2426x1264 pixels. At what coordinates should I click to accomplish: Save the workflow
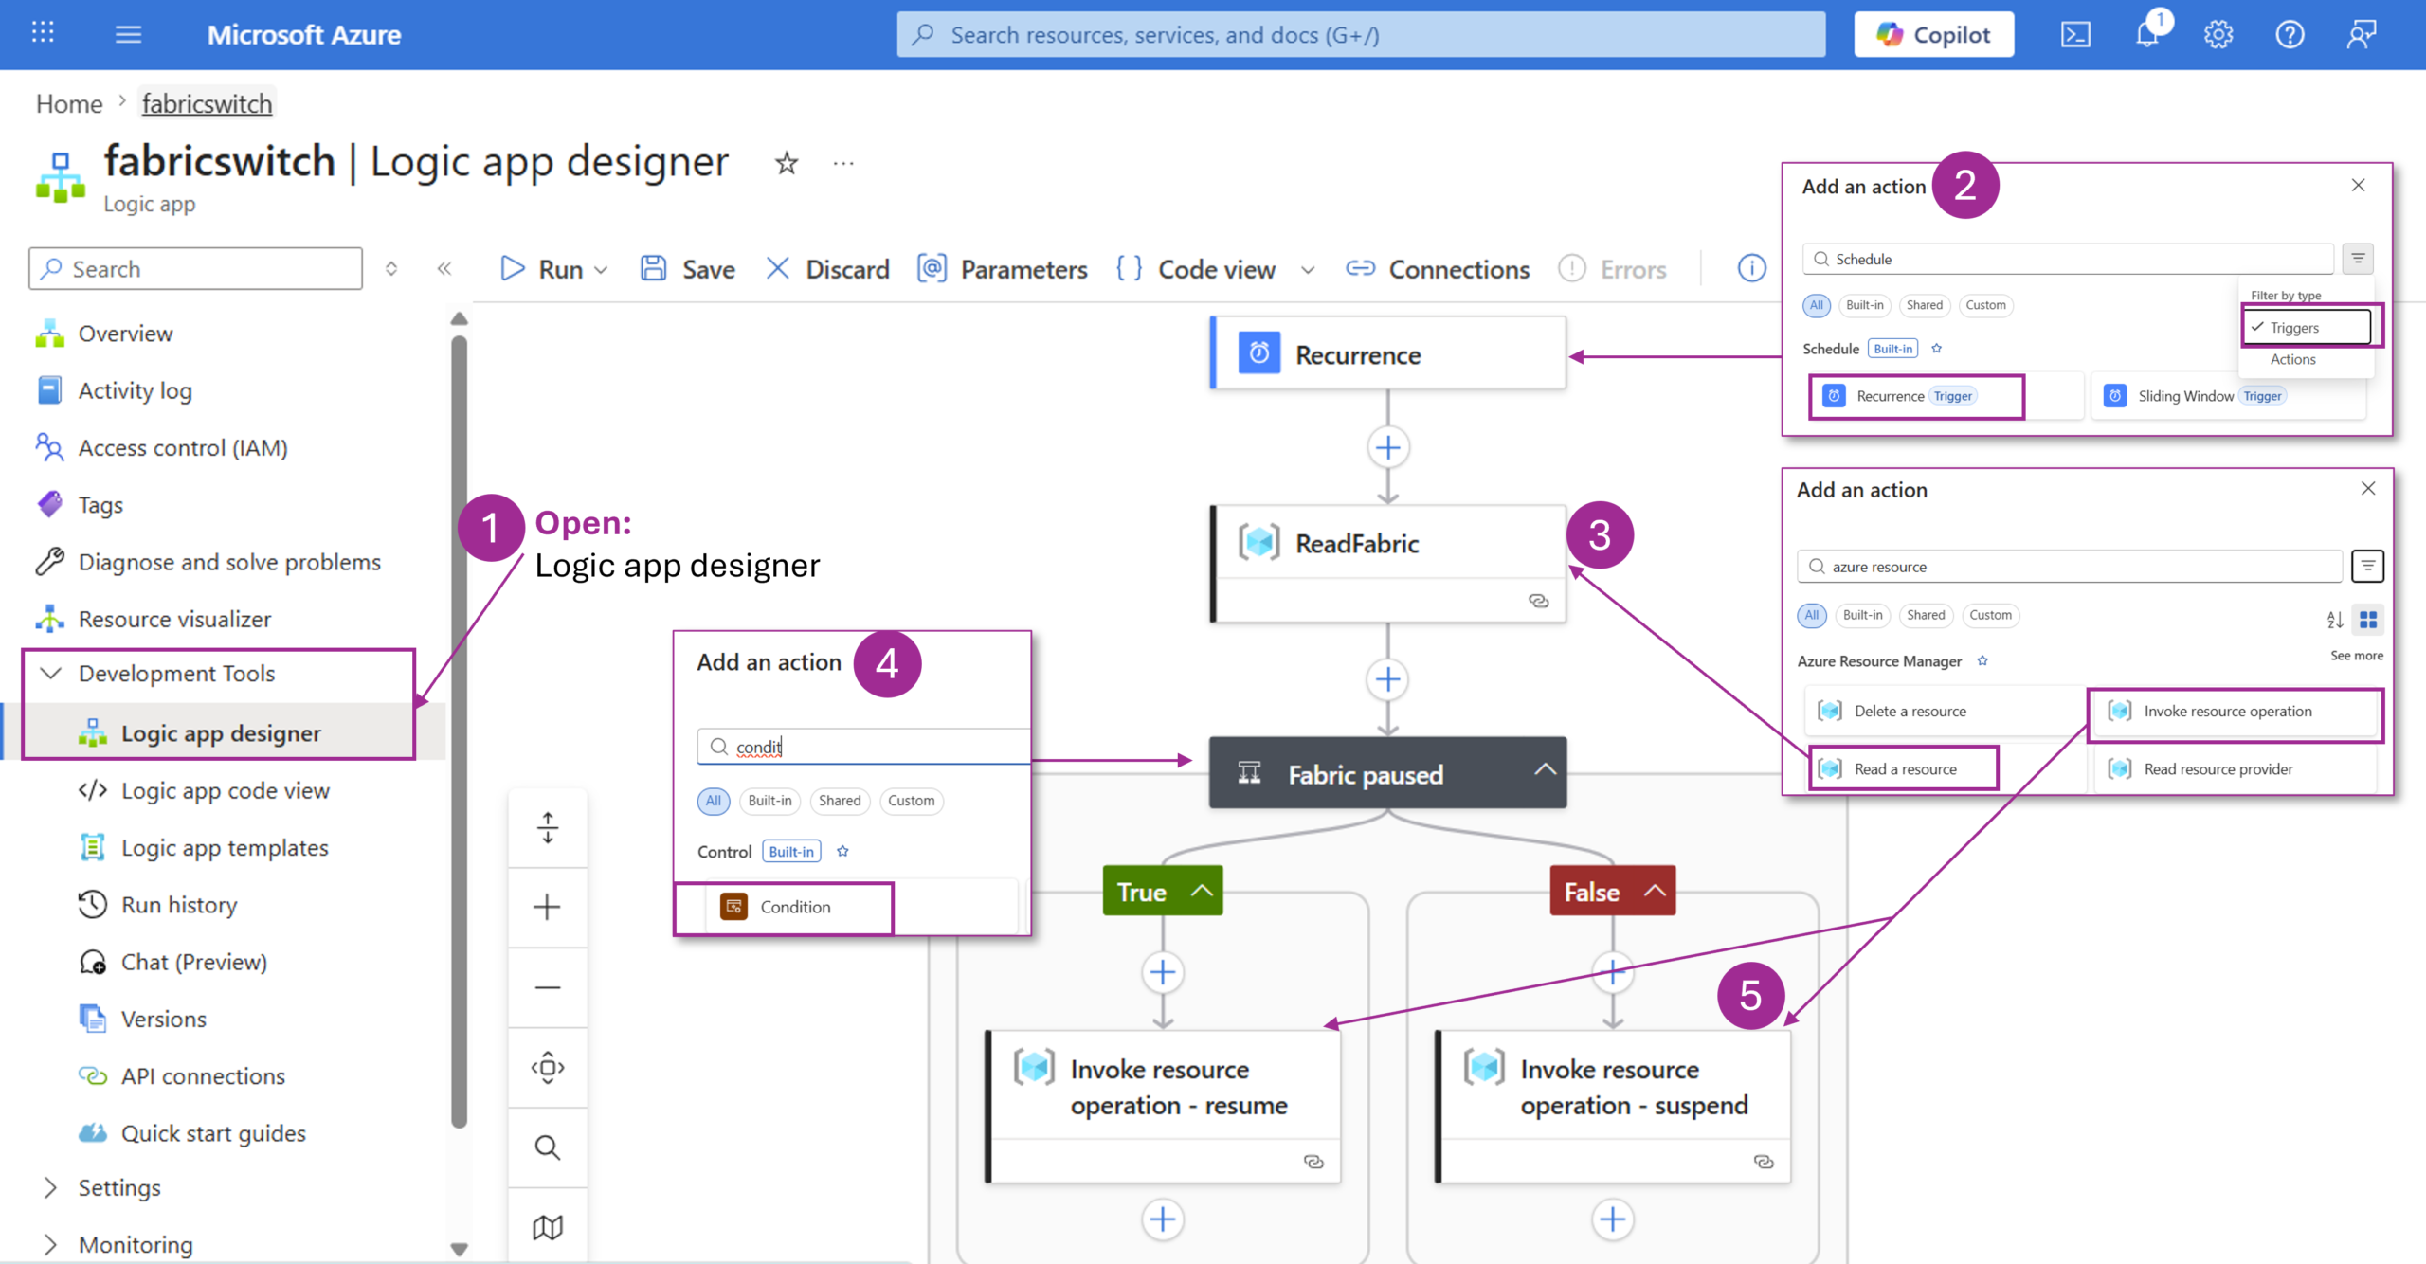click(688, 269)
